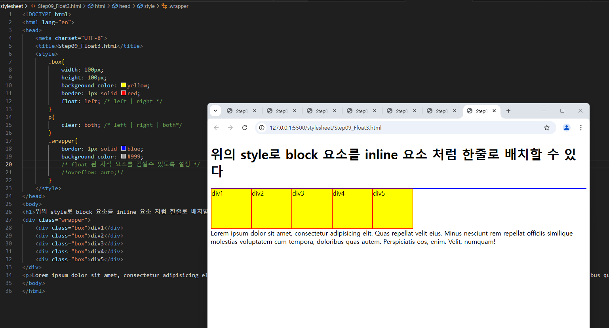Image resolution: width=609 pixels, height=328 pixels.
Task: Open the blue color swatch picker
Action: tap(124, 148)
